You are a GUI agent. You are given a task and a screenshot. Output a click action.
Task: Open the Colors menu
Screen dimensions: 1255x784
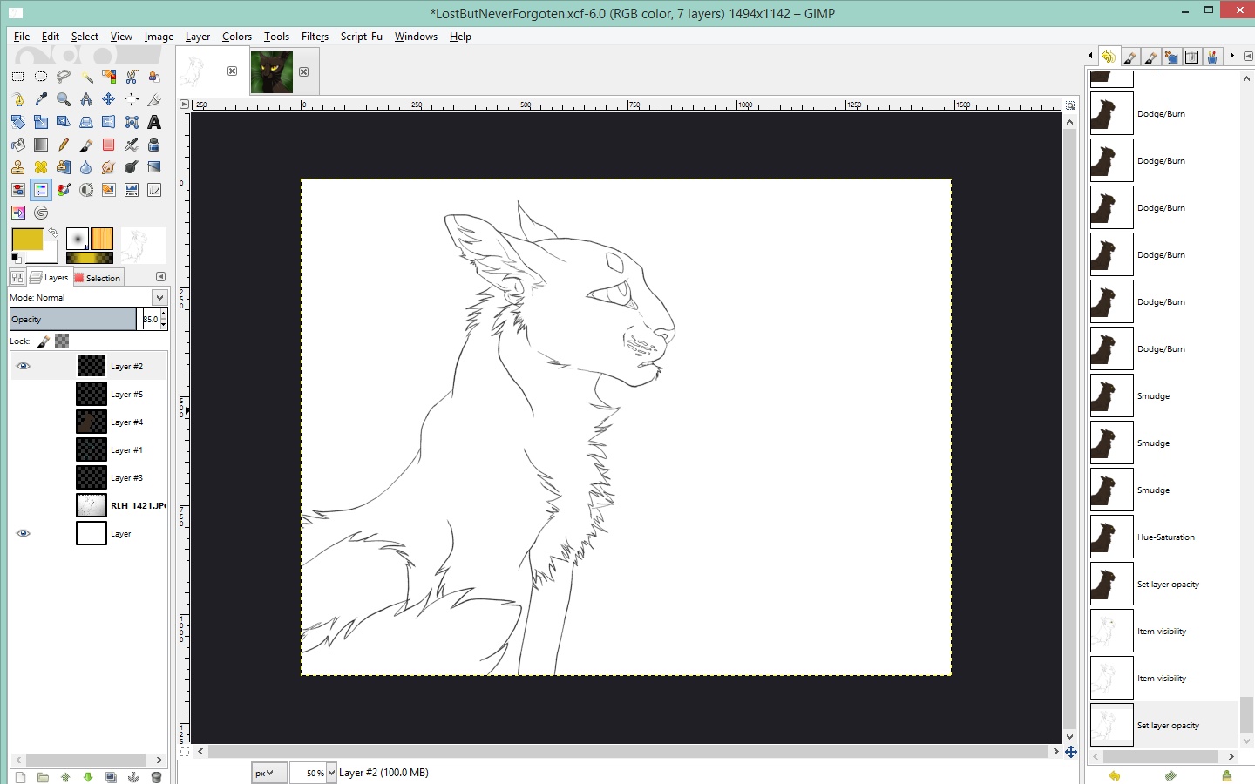pos(237,37)
